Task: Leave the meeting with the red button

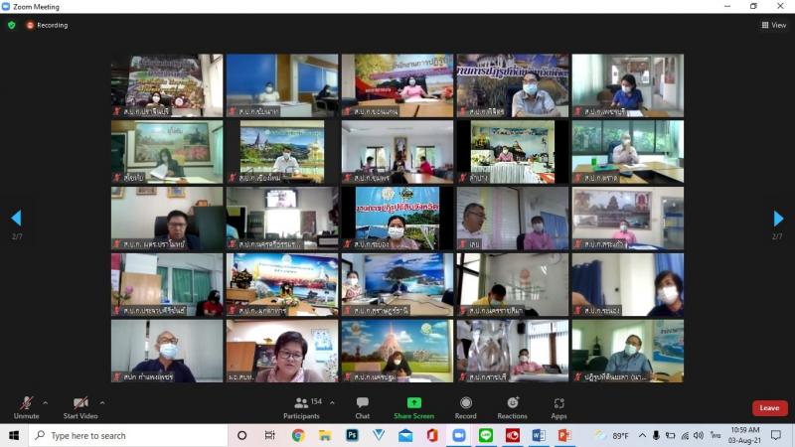Action: click(x=769, y=408)
